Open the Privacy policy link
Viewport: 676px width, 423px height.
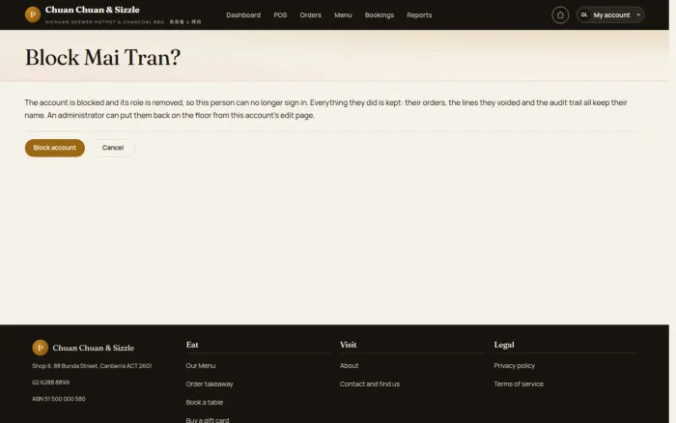click(515, 366)
